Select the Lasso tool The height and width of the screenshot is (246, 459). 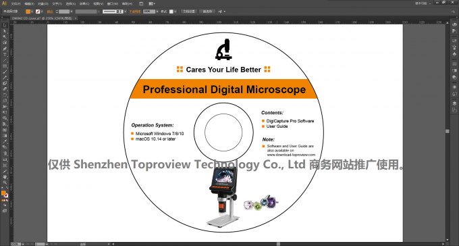point(5,43)
